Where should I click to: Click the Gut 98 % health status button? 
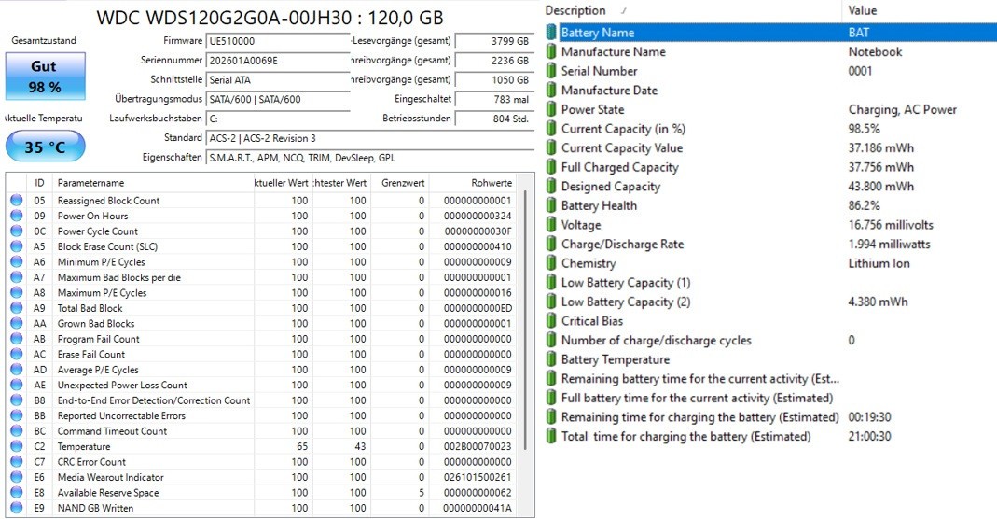[45, 77]
